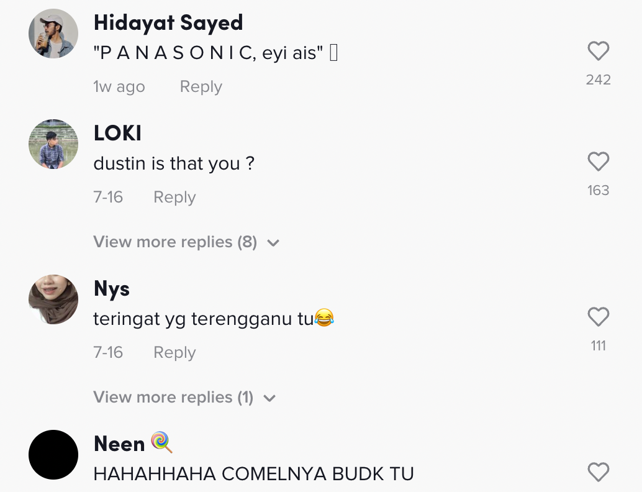
Task: Expand View more replies (1)
Action: click(184, 397)
